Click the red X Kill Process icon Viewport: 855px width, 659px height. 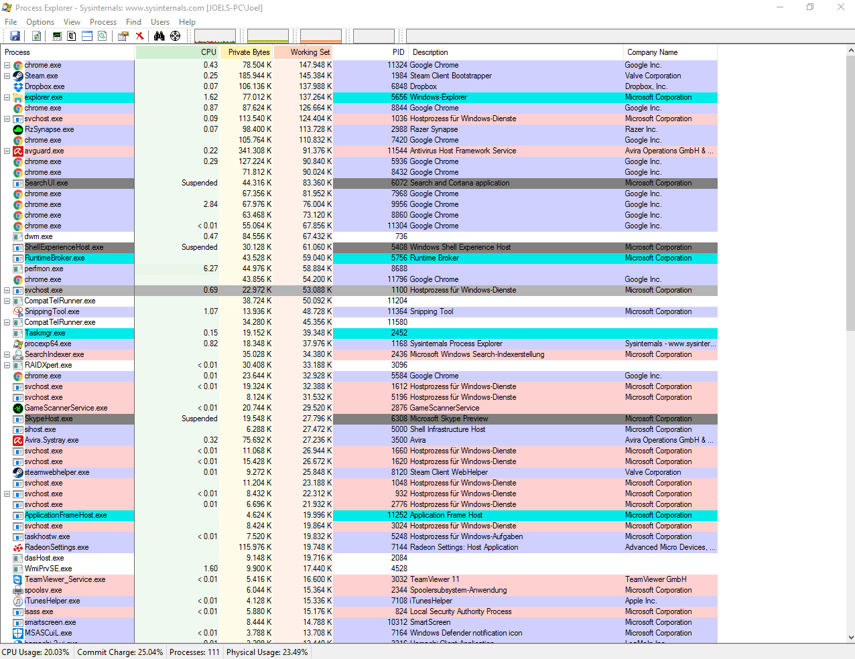139,36
